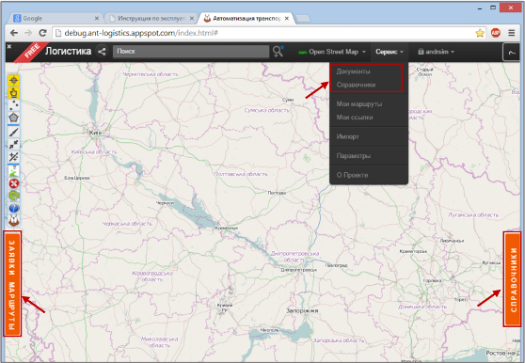This screenshot has height=363, width=525.
Task: Click the red delete cross icon
Action: click(x=14, y=183)
